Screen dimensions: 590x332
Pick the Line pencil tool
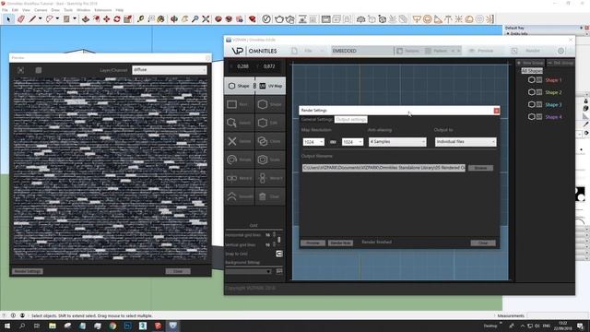pos(32,18)
